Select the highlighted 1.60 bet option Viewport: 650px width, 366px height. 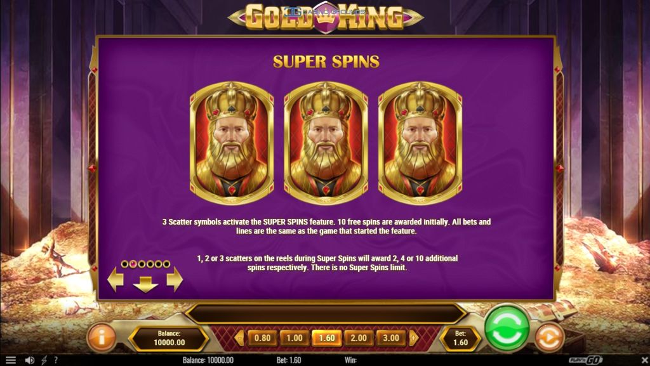[x=327, y=338]
